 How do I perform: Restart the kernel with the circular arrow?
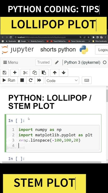click(x=31, y=80)
